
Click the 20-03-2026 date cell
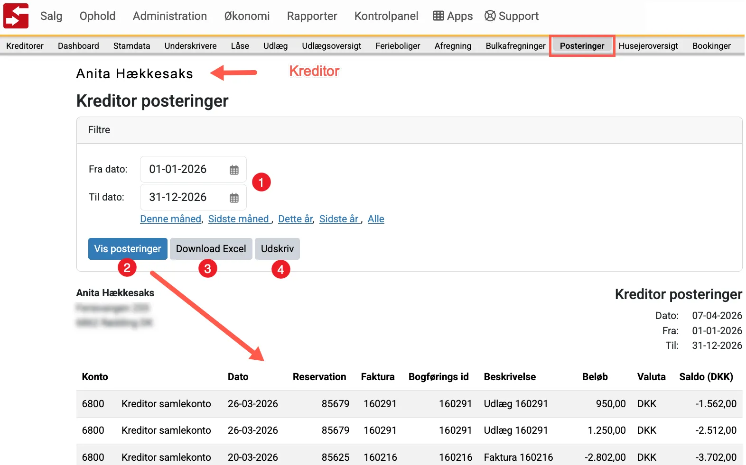pos(252,457)
